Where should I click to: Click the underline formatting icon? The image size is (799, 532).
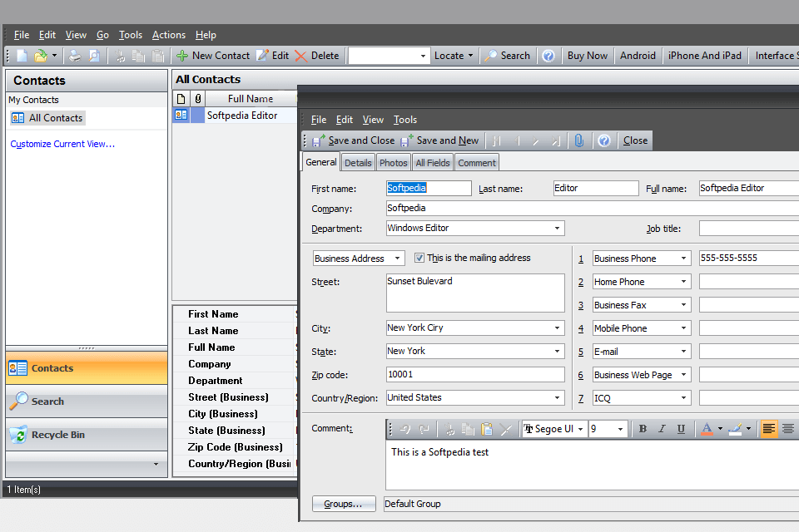(679, 428)
